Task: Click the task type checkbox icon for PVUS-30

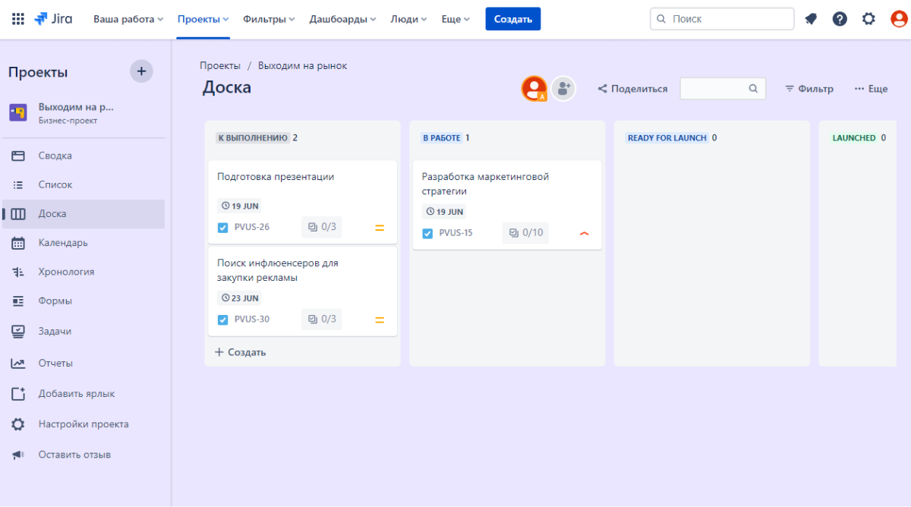Action: pos(223,320)
